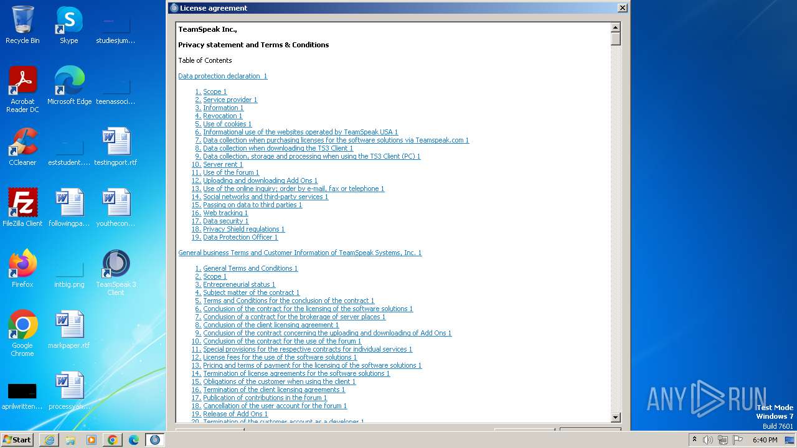Open Obligations of the customer link
This screenshot has width=797, height=448.
(279, 381)
